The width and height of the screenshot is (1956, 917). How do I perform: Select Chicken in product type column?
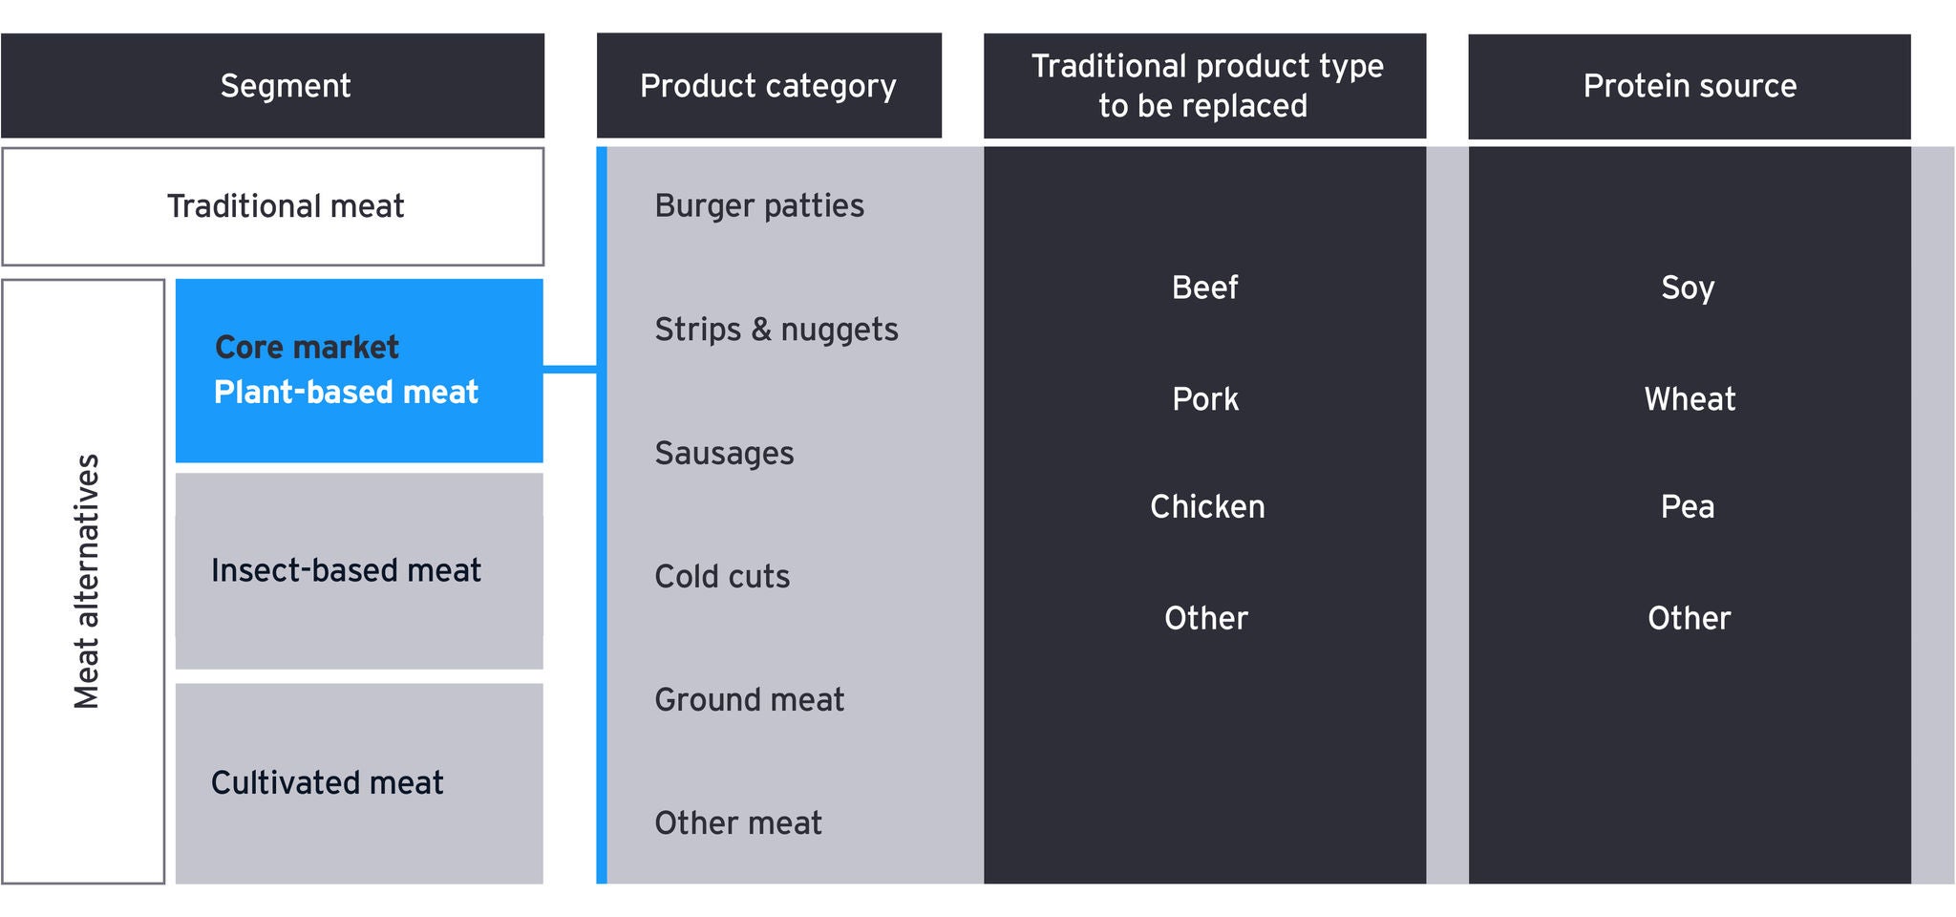1206,507
